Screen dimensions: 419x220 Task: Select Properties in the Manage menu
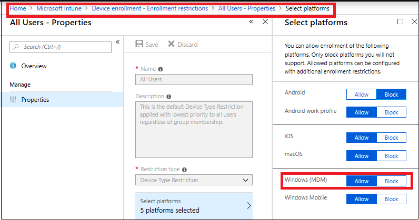tap(35, 100)
